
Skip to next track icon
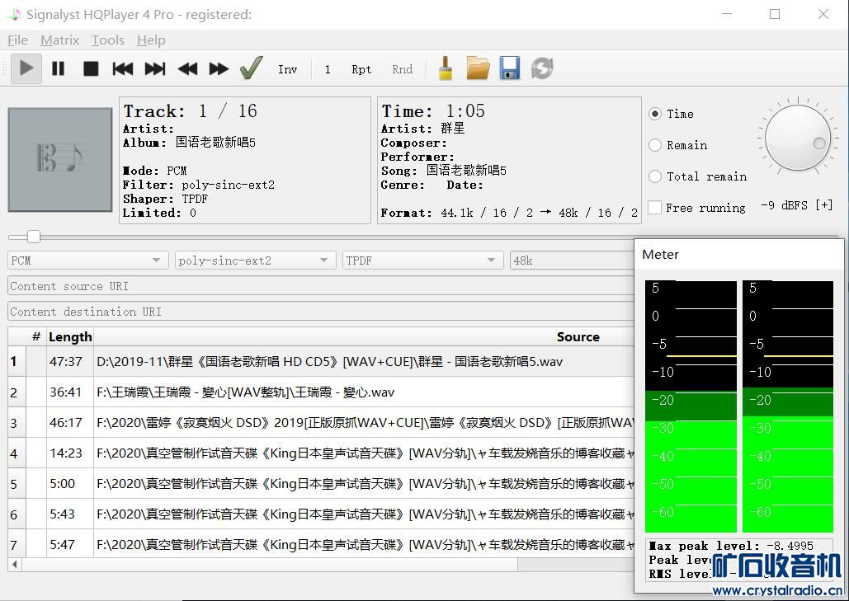click(155, 69)
